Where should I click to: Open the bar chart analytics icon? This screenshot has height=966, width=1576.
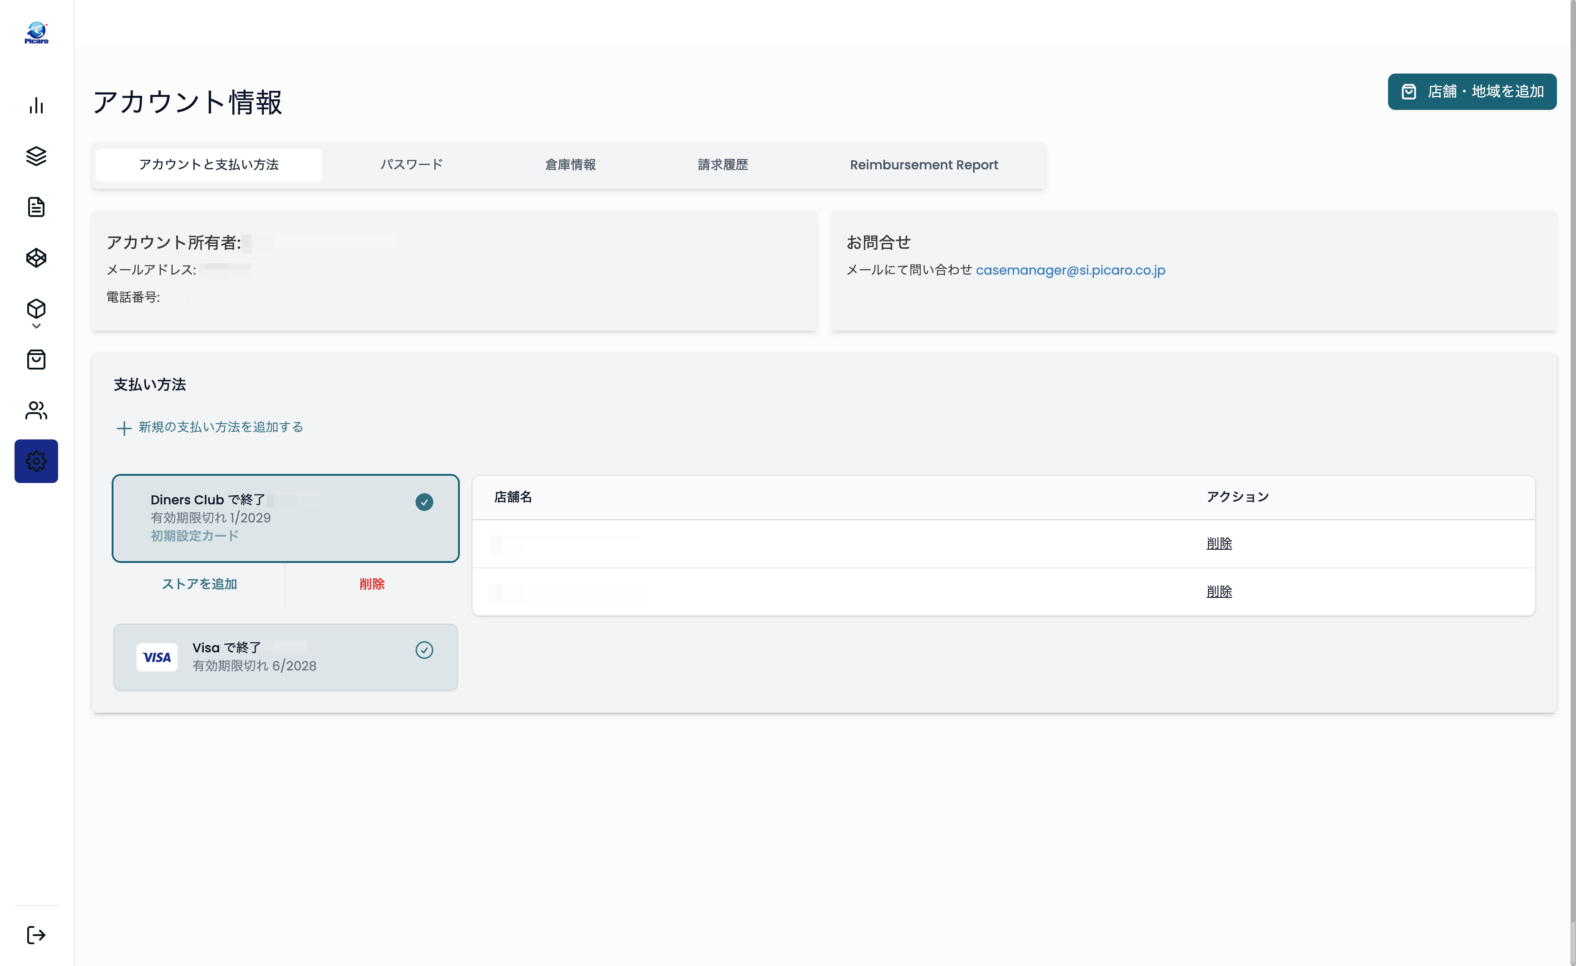click(x=36, y=106)
